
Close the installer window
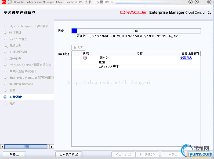click(x=209, y=2)
